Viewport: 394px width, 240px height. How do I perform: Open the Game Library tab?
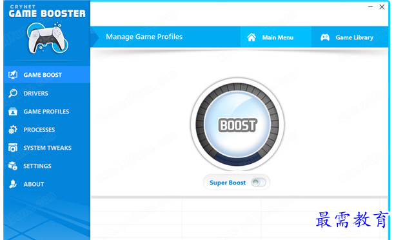pos(350,37)
